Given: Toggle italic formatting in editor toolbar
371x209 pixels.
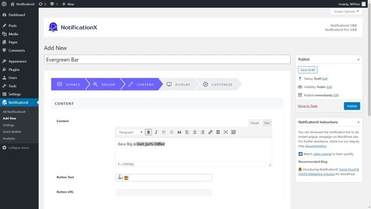Looking at the screenshot, I should coord(156,132).
